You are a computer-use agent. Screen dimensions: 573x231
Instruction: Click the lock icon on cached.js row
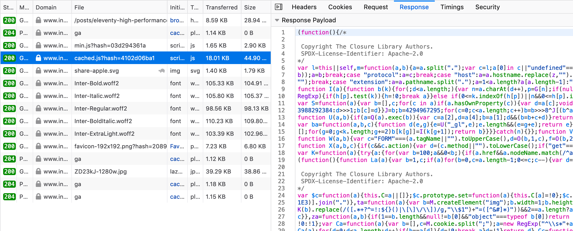coord(38,58)
